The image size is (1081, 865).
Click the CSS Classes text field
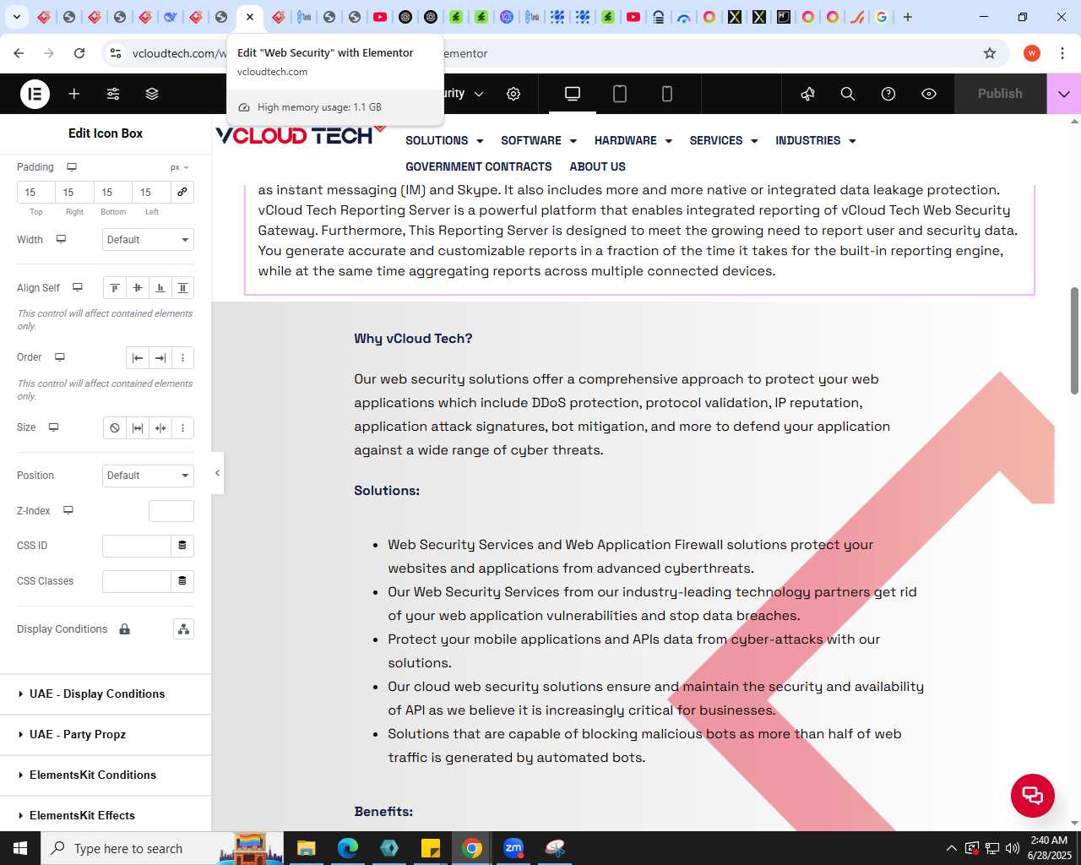click(137, 581)
